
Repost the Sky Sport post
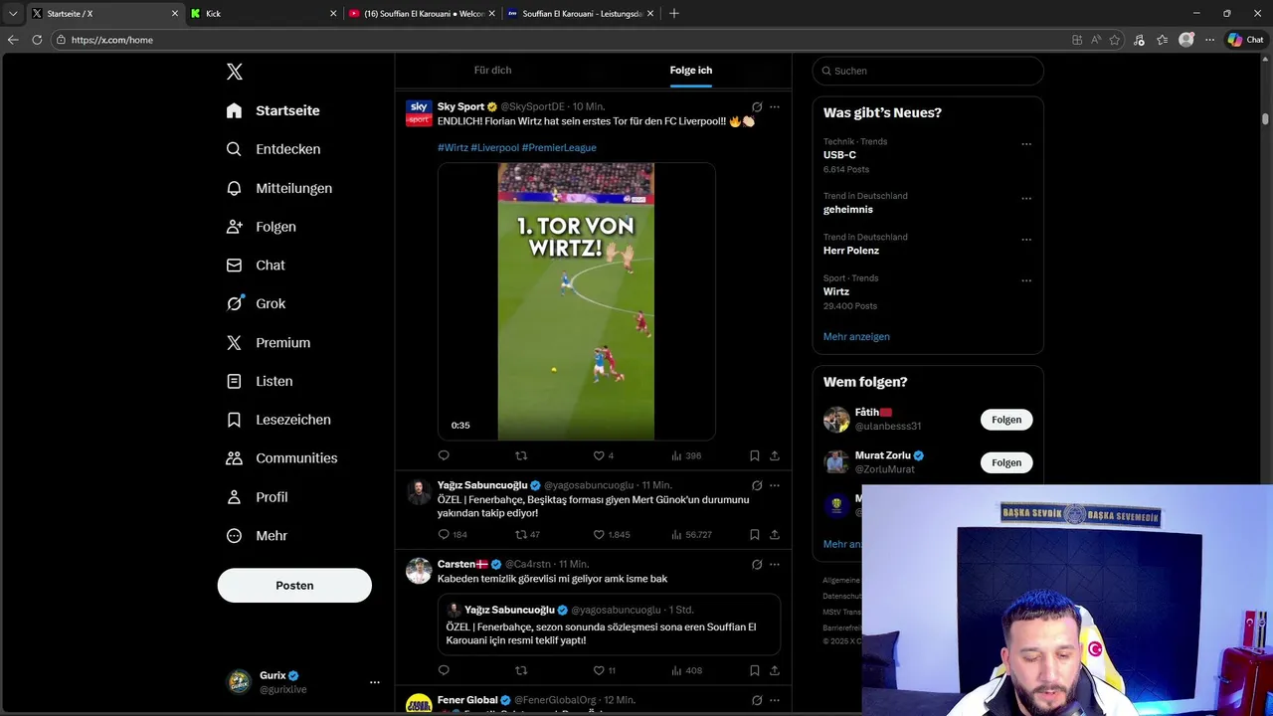point(521,455)
